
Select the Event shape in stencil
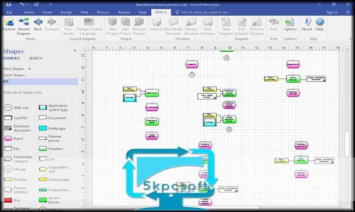point(14,138)
